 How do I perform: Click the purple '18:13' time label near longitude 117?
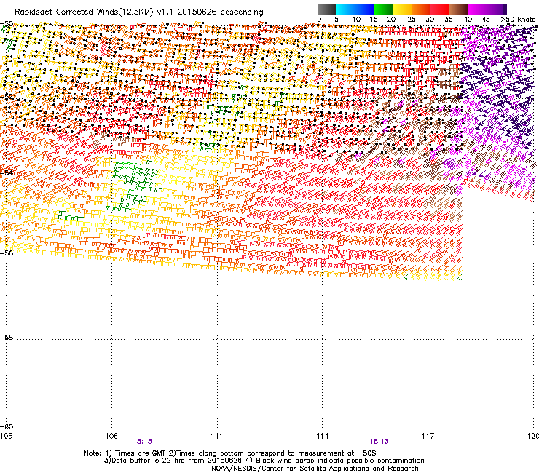tap(379, 442)
